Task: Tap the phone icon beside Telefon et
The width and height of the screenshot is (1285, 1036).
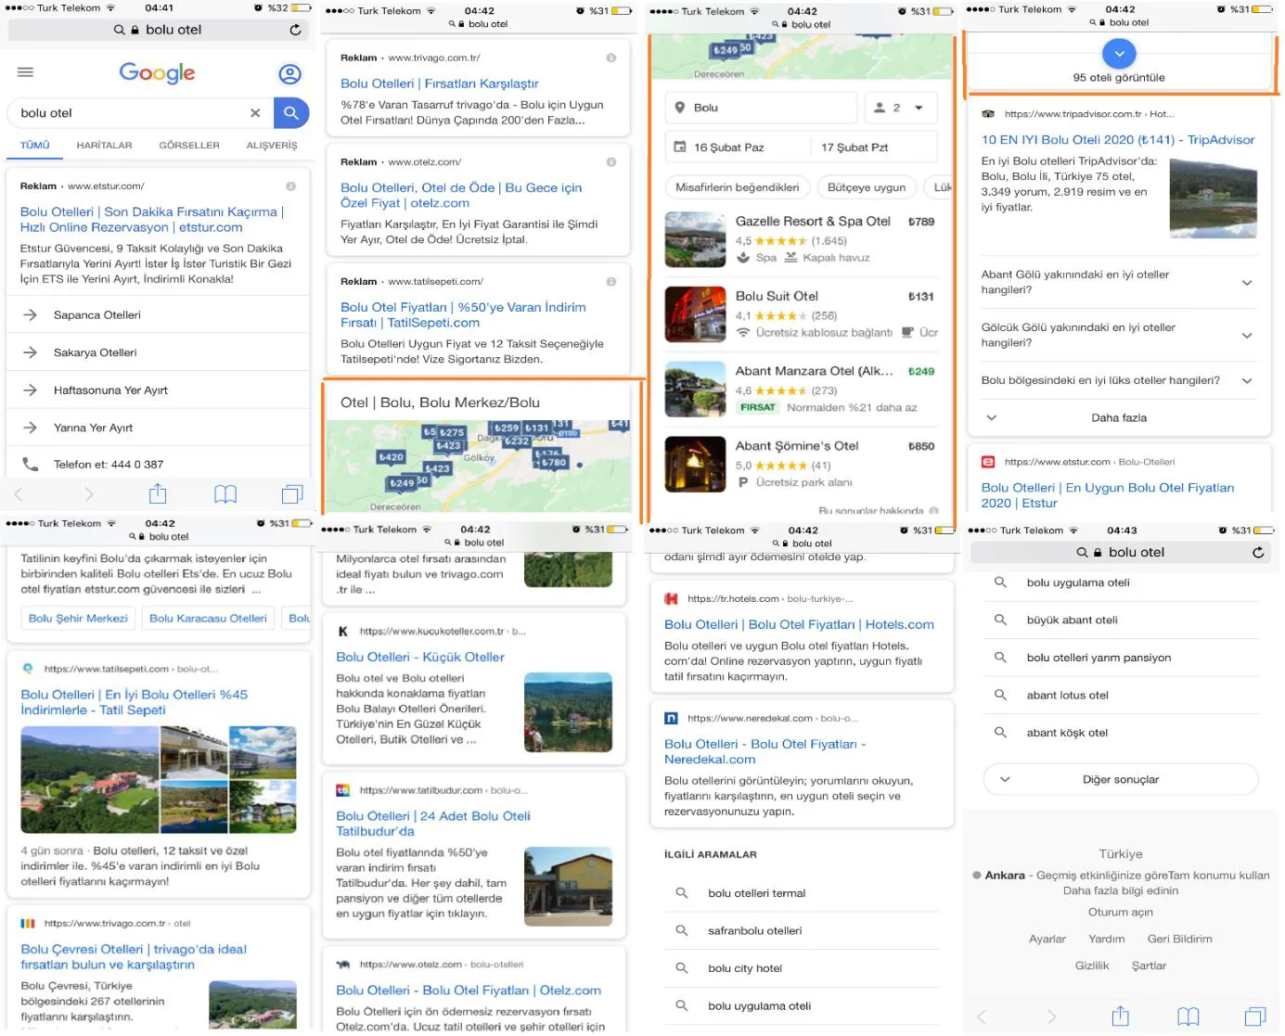Action: click(x=30, y=464)
